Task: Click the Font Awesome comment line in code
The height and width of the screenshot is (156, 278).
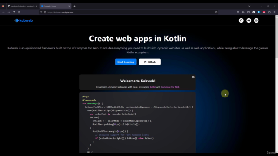Action: coord(122,135)
